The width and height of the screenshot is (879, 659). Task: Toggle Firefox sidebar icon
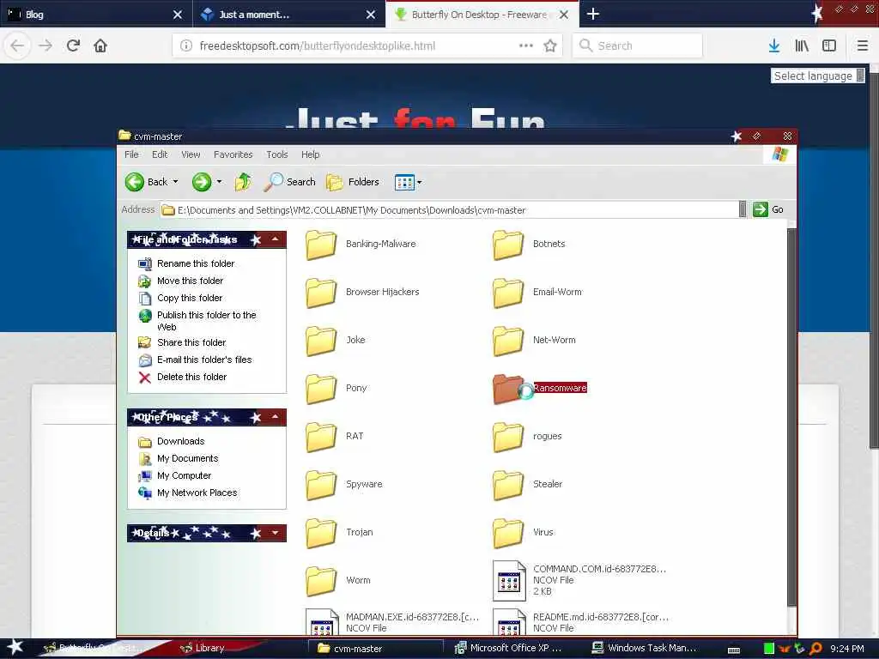tap(829, 45)
